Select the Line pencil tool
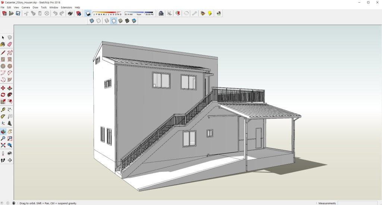This screenshot has width=382, height=205. tap(3, 53)
